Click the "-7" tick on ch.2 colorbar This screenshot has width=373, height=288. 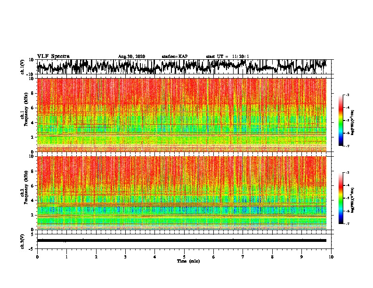[x=348, y=224]
